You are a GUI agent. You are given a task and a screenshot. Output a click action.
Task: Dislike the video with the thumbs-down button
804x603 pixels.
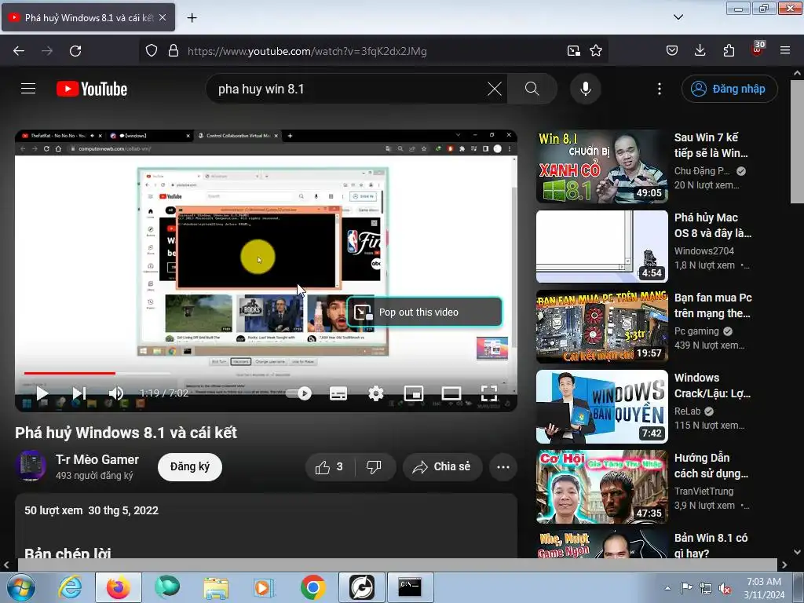[375, 467]
